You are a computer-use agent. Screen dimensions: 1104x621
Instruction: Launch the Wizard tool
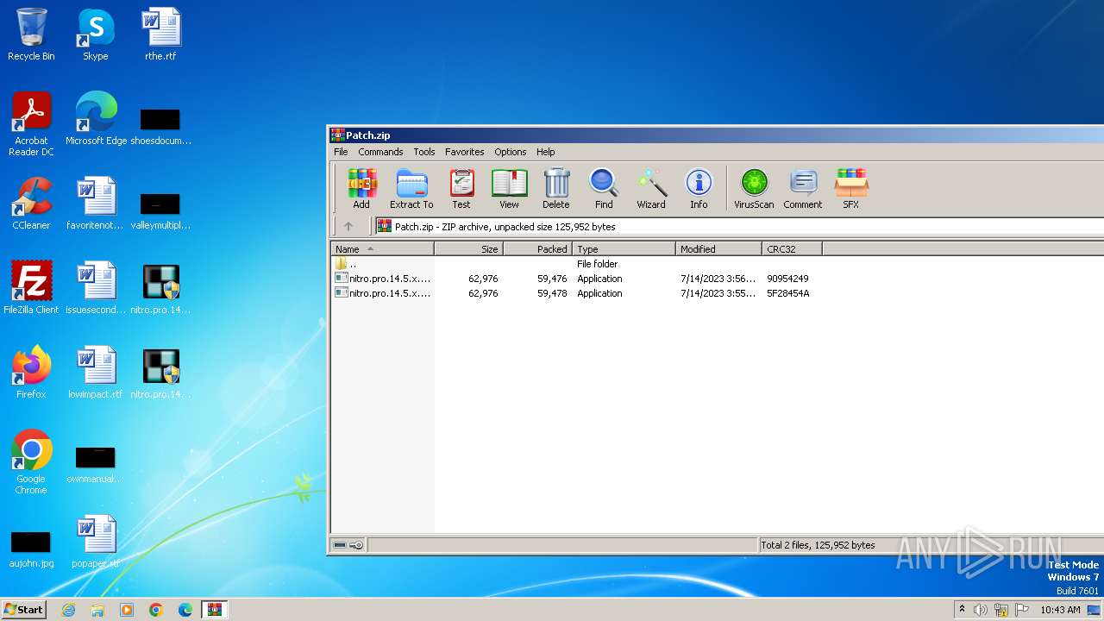click(x=651, y=189)
